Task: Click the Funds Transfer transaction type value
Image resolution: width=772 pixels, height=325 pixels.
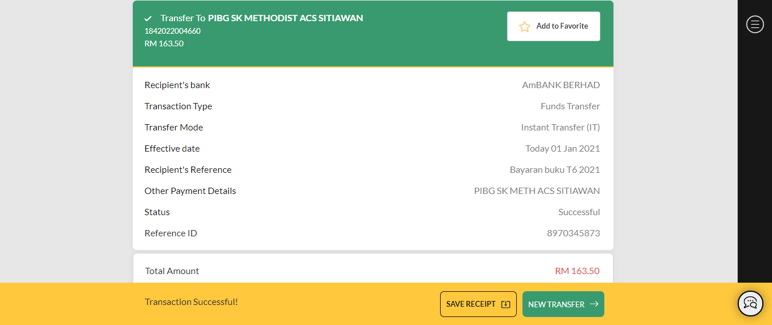Action: pyautogui.click(x=570, y=106)
